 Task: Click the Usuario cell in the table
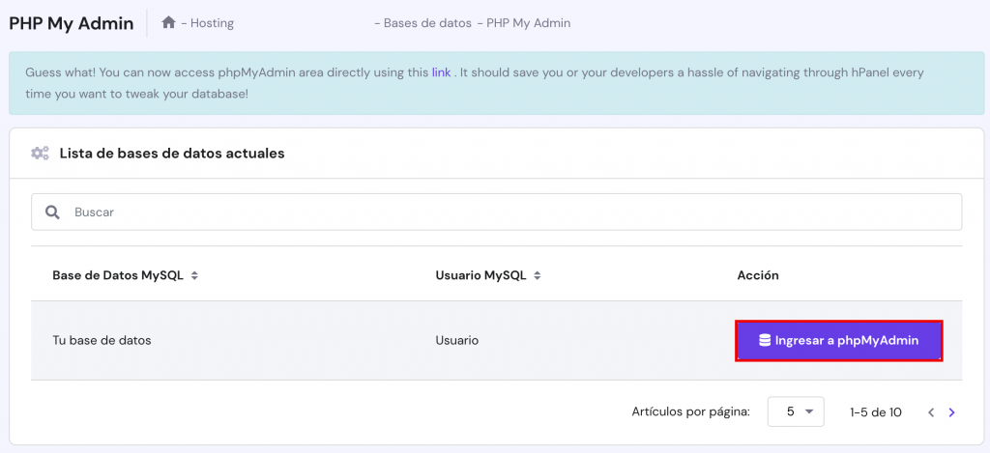[457, 340]
